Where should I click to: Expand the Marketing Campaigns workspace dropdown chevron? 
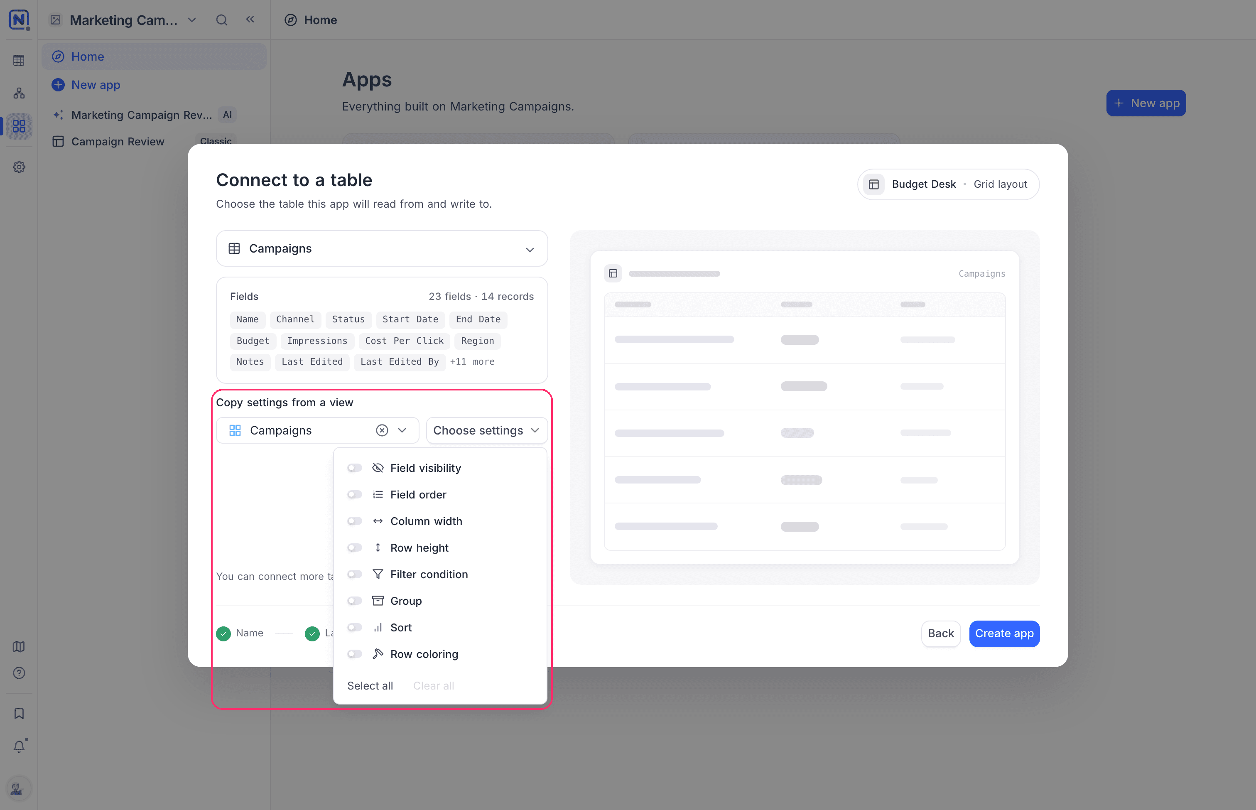[x=192, y=20]
